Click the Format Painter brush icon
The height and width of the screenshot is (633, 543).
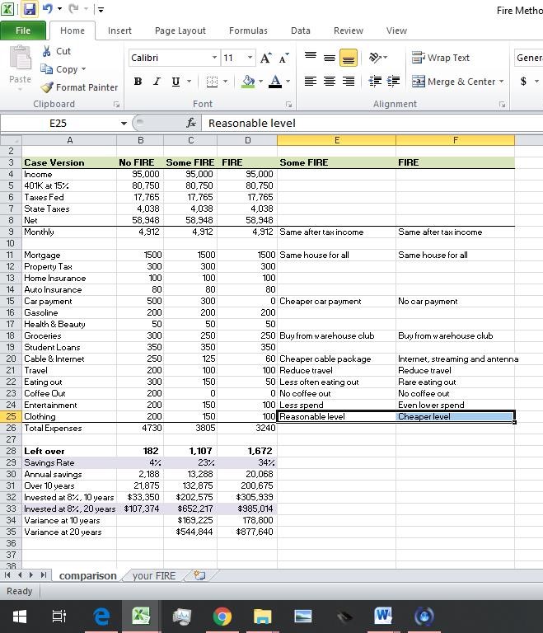pos(47,87)
